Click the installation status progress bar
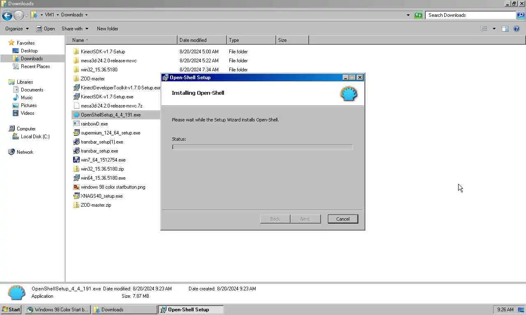The width and height of the screenshot is (526, 315). (x=262, y=147)
